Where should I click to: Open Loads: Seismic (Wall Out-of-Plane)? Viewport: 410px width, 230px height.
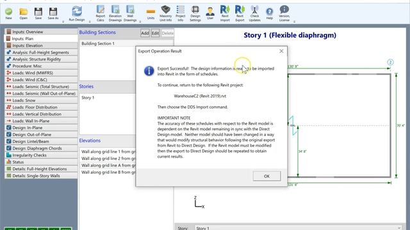coord(41,93)
